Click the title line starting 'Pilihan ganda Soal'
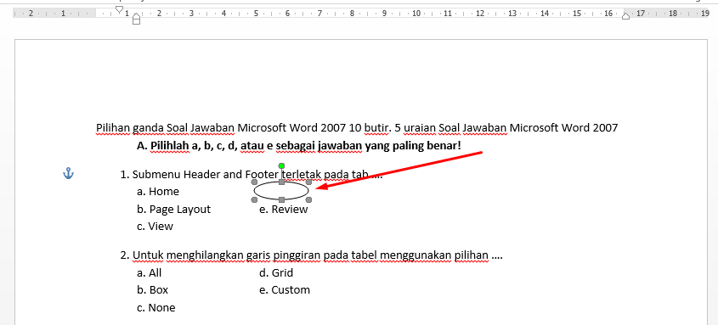Screen dimensions: 718x325 [357, 128]
